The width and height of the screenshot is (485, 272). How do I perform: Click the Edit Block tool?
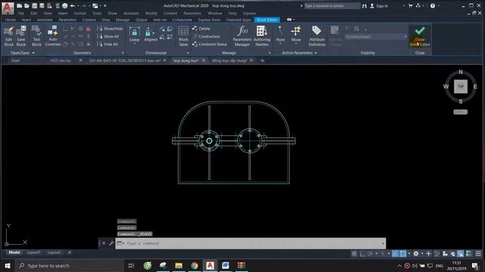pos(8,36)
